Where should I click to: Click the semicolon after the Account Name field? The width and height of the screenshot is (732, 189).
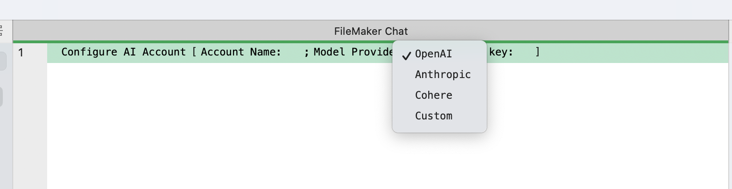point(306,52)
